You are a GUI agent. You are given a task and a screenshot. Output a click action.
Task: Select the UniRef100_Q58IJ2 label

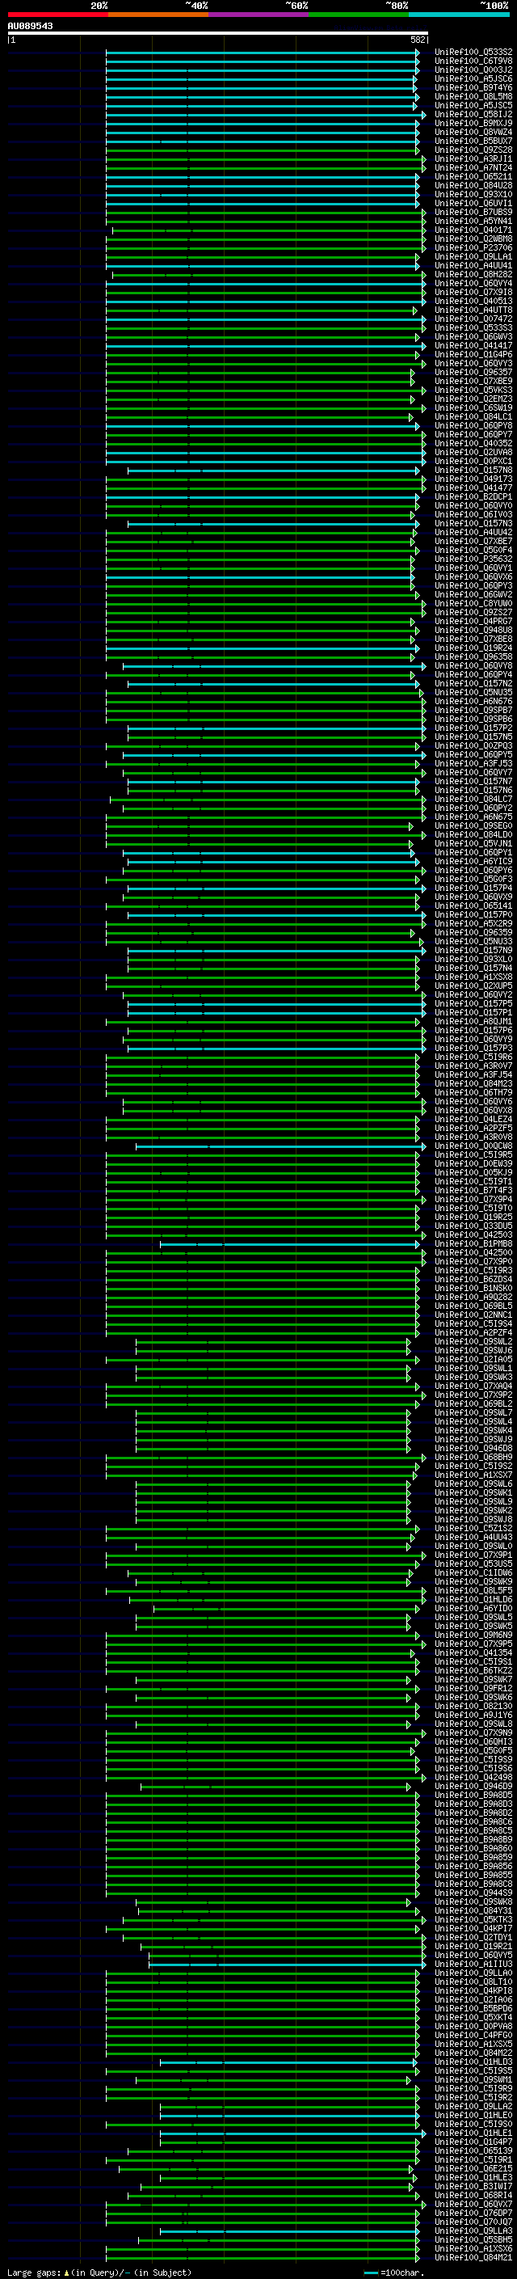click(473, 114)
